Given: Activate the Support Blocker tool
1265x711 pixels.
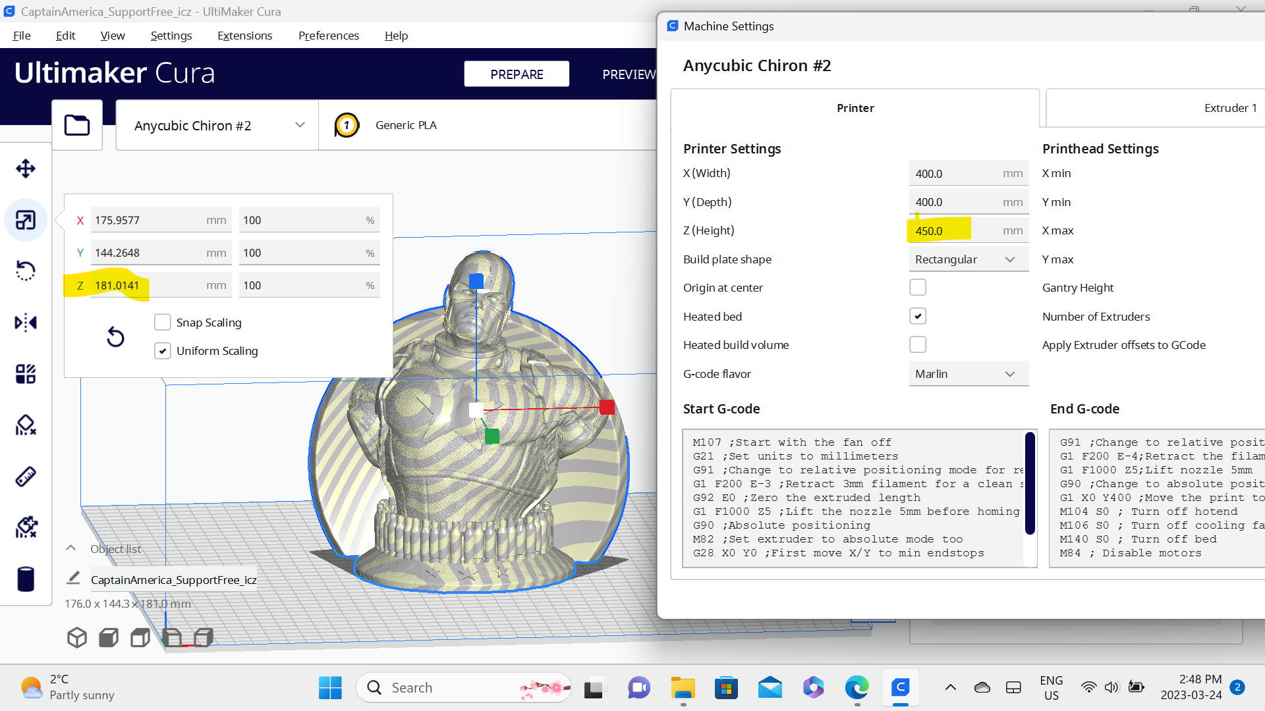Looking at the screenshot, I should coord(26,425).
